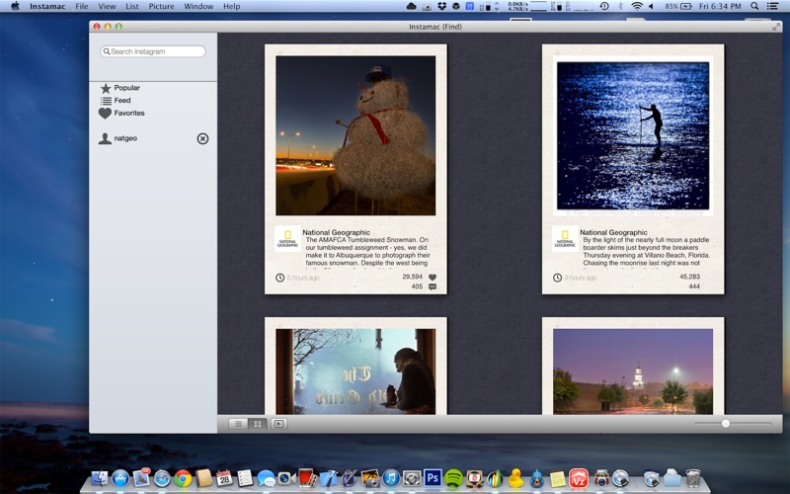790x494 pixels.
Task: Click the cloud icon in menu bar
Action: coord(411,6)
